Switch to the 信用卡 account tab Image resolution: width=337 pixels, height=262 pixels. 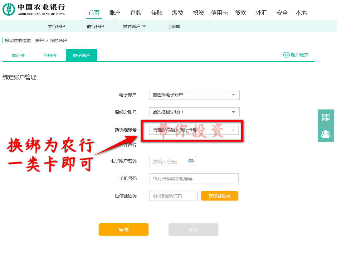tap(50, 56)
